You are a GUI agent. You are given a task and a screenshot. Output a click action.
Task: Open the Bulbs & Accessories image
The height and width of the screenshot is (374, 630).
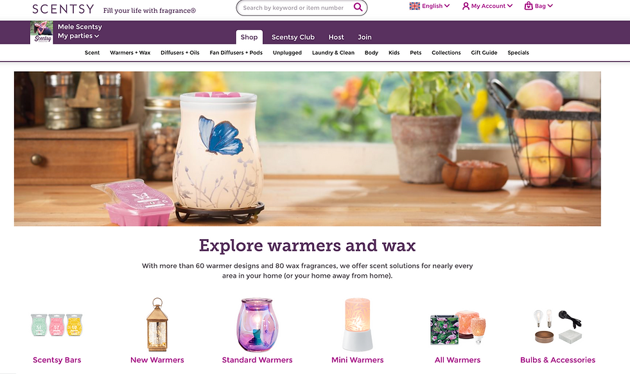[x=557, y=326]
